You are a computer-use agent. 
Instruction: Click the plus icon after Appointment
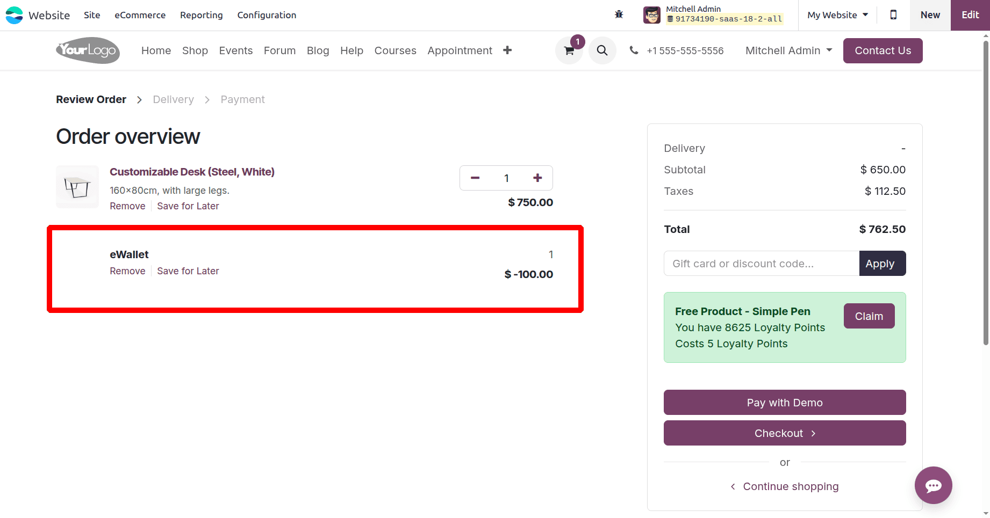507,50
